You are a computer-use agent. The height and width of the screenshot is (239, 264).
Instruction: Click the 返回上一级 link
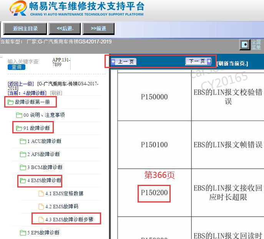coord(21,84)
